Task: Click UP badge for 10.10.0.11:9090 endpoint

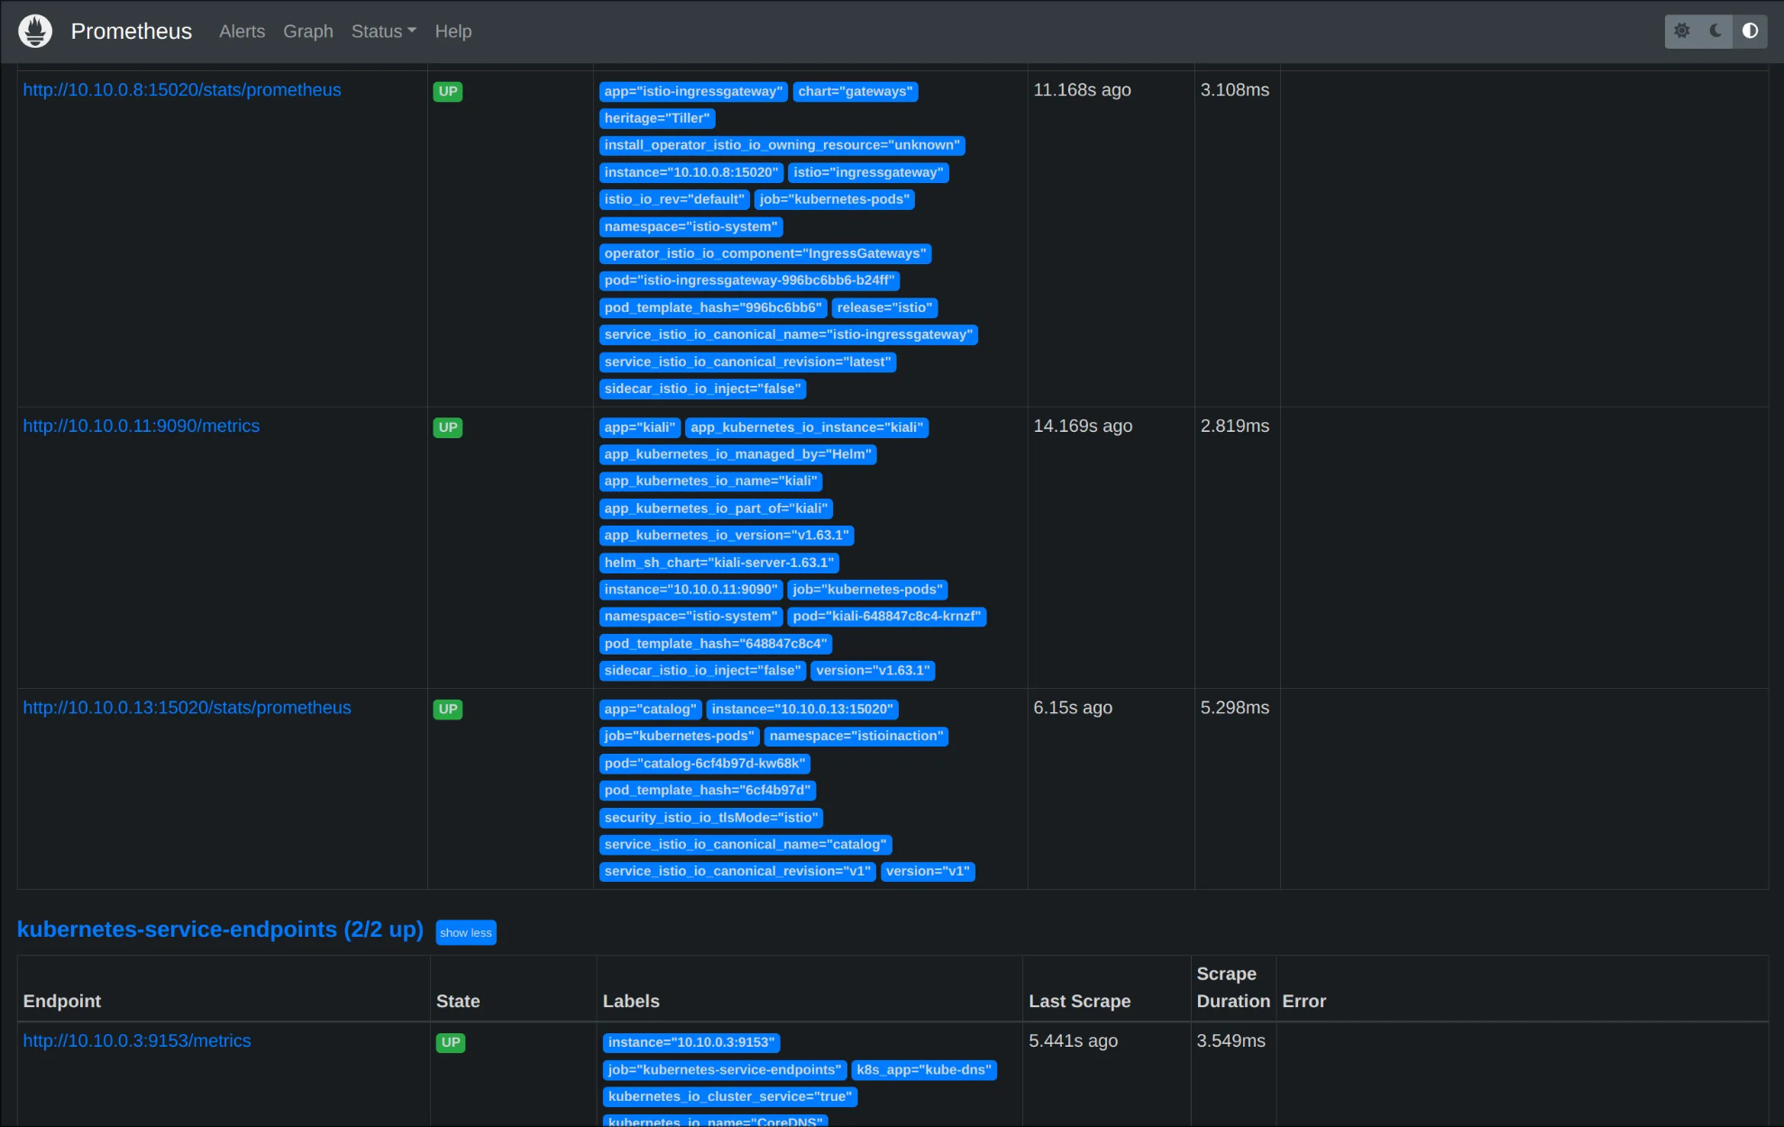Action: tap(448, 428)
